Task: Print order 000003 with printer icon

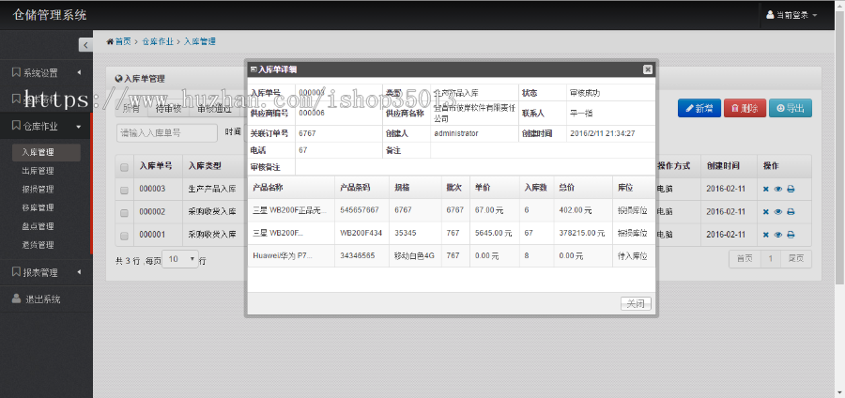Action: [791, 189]
